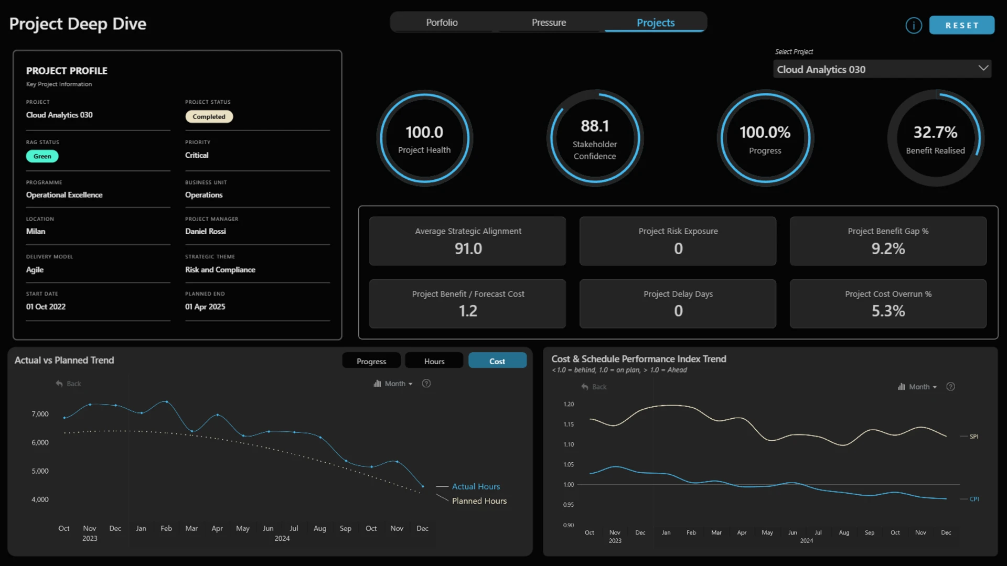Viewport: 1007px width, 566px height.
Task: Toggle trend chart to Hours
Action: coord(434,361)
